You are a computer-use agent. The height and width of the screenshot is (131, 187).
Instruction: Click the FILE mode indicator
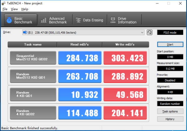pos(170,32)
